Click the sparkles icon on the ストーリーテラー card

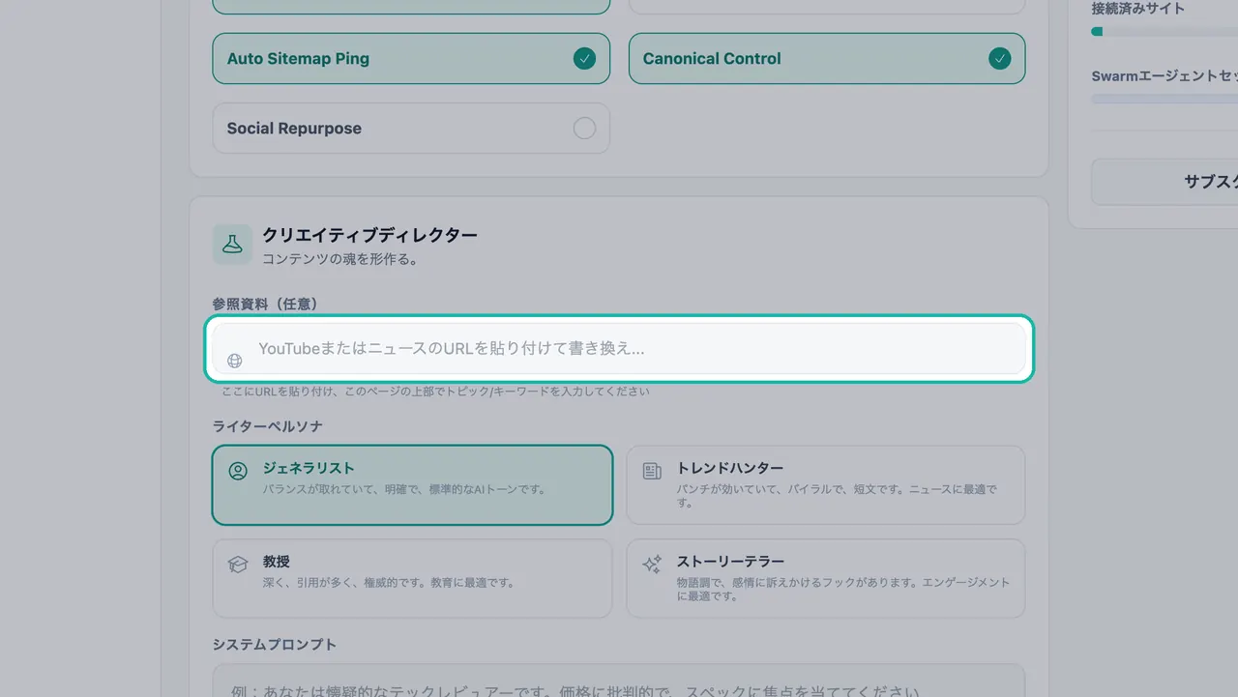(652, 564)
